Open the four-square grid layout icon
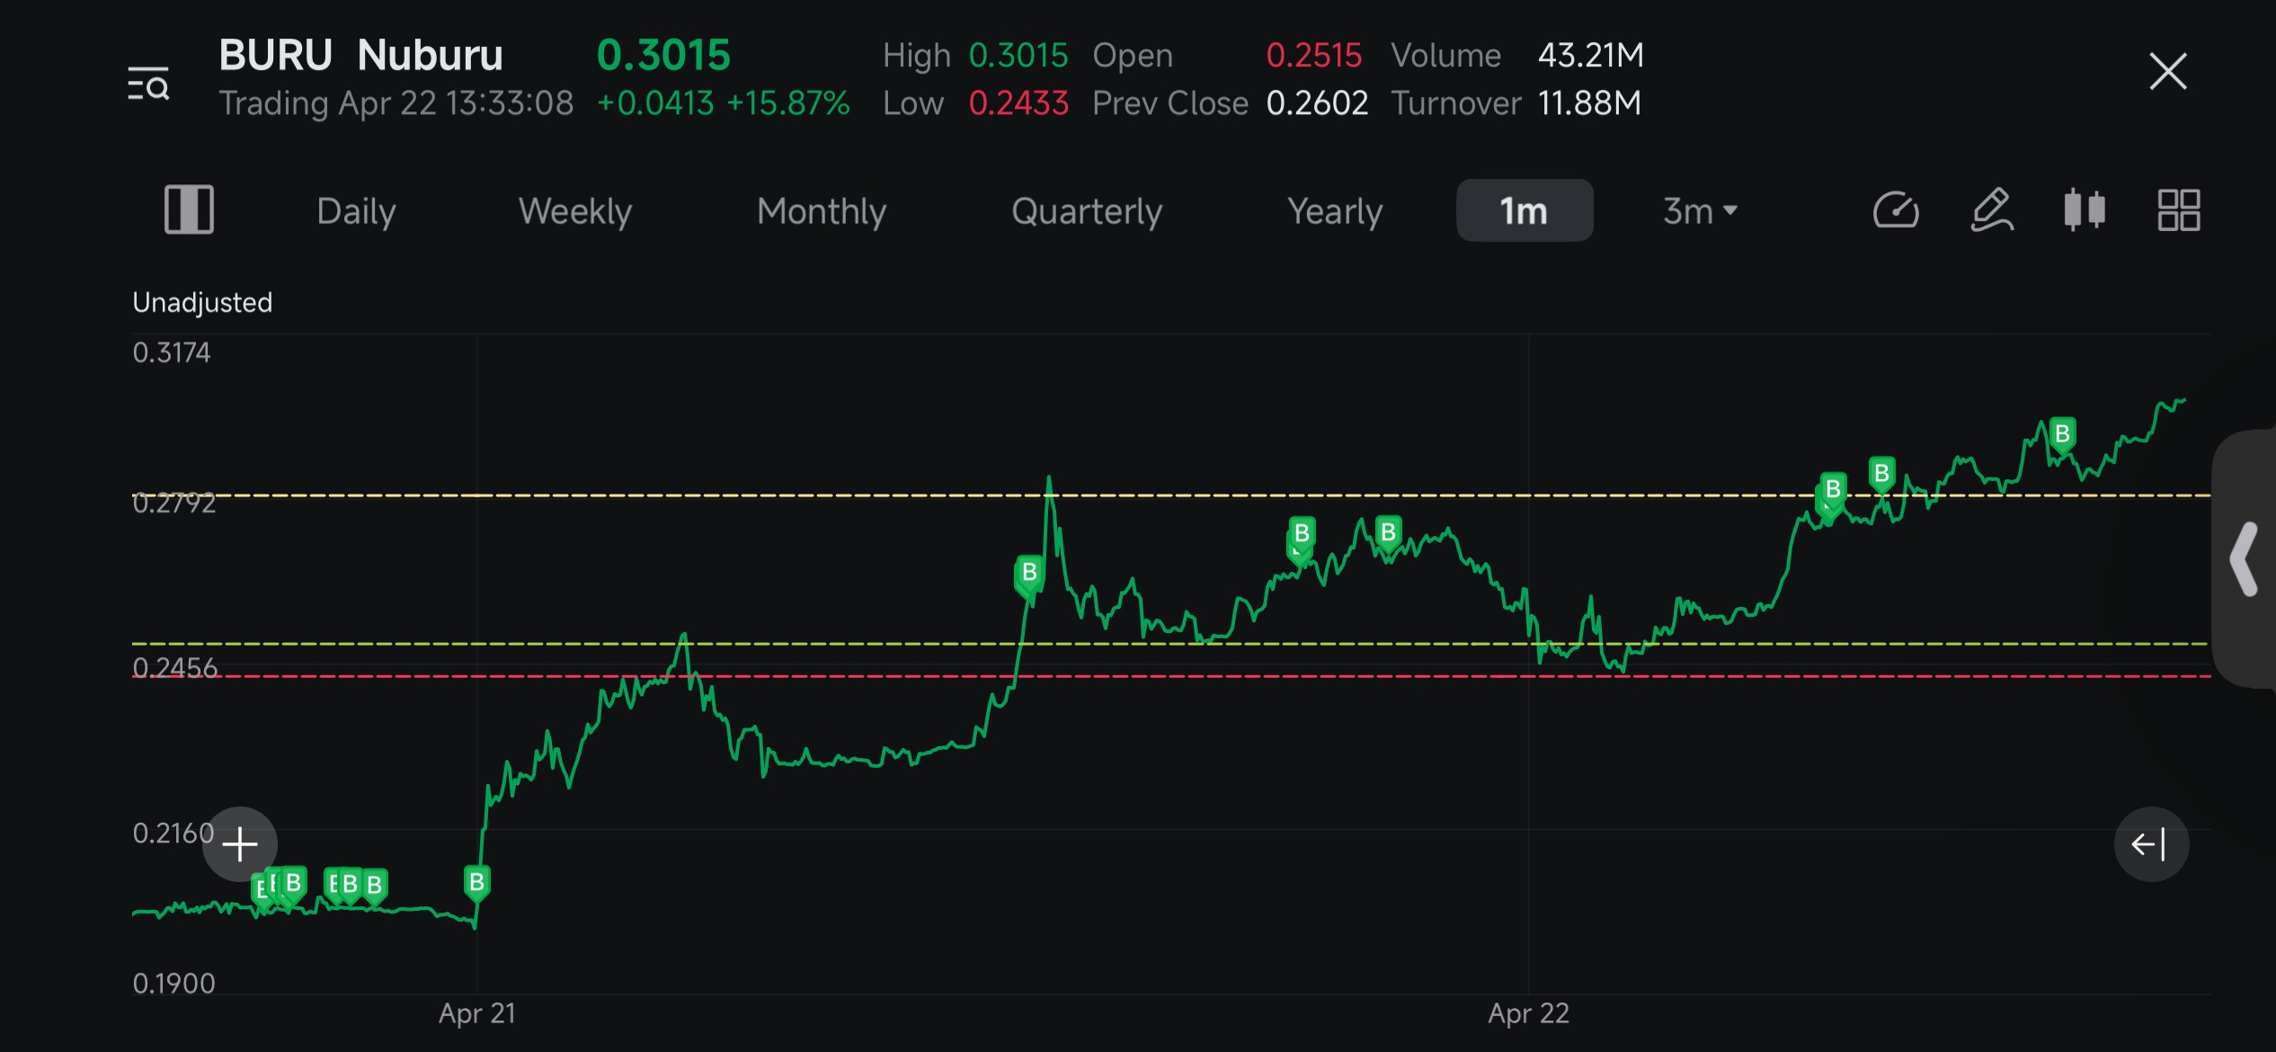 pyautogui.click(x=2179, y=210)
